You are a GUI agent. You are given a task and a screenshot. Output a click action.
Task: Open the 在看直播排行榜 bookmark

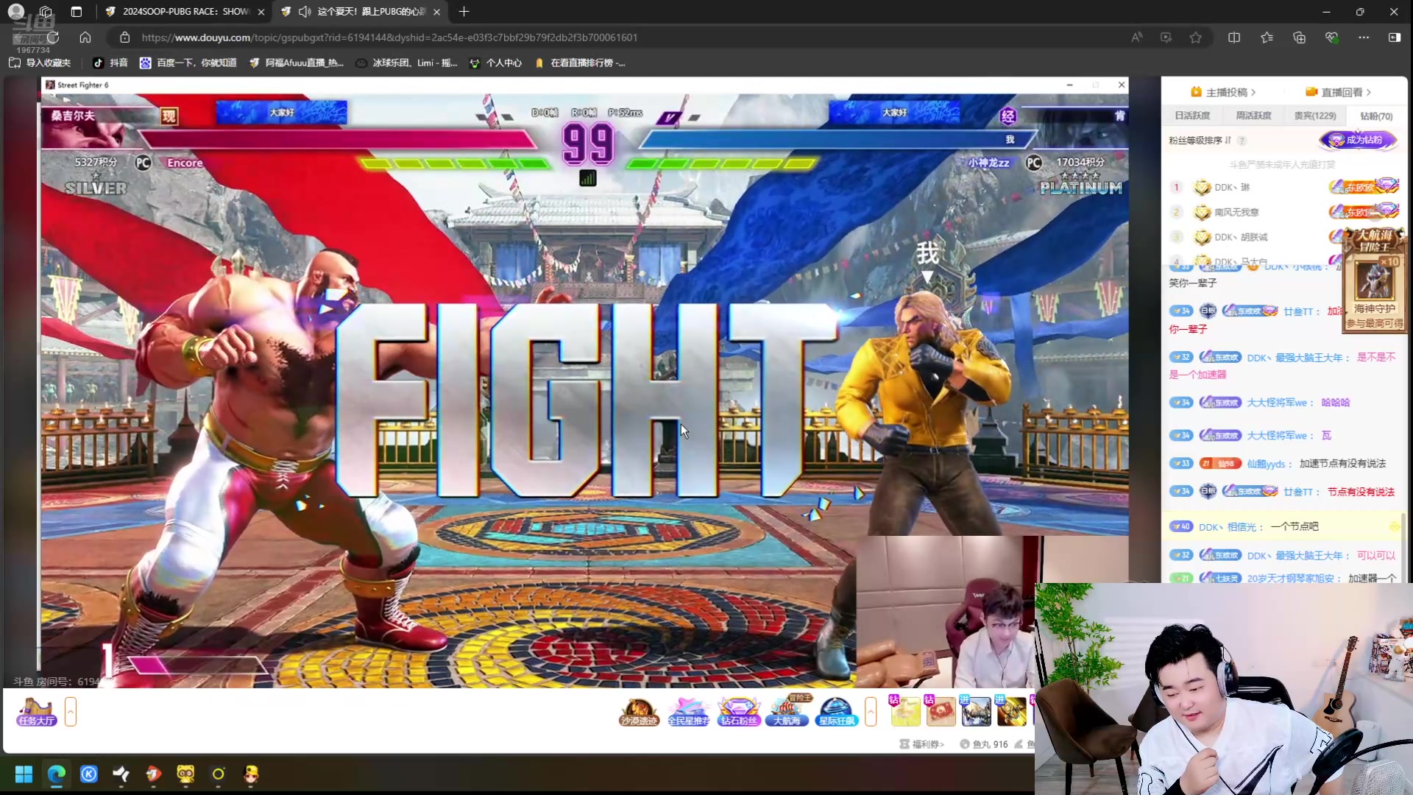point(579,63)
